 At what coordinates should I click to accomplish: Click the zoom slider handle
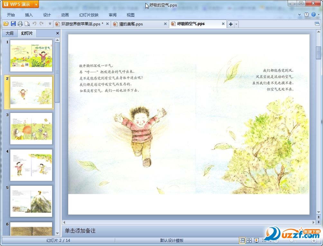291,241
